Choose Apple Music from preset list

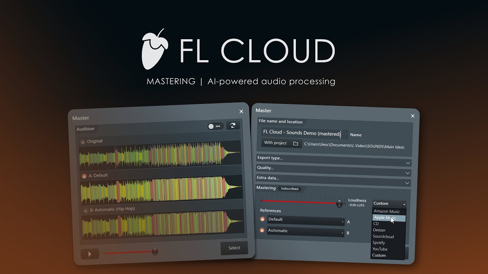388,218
